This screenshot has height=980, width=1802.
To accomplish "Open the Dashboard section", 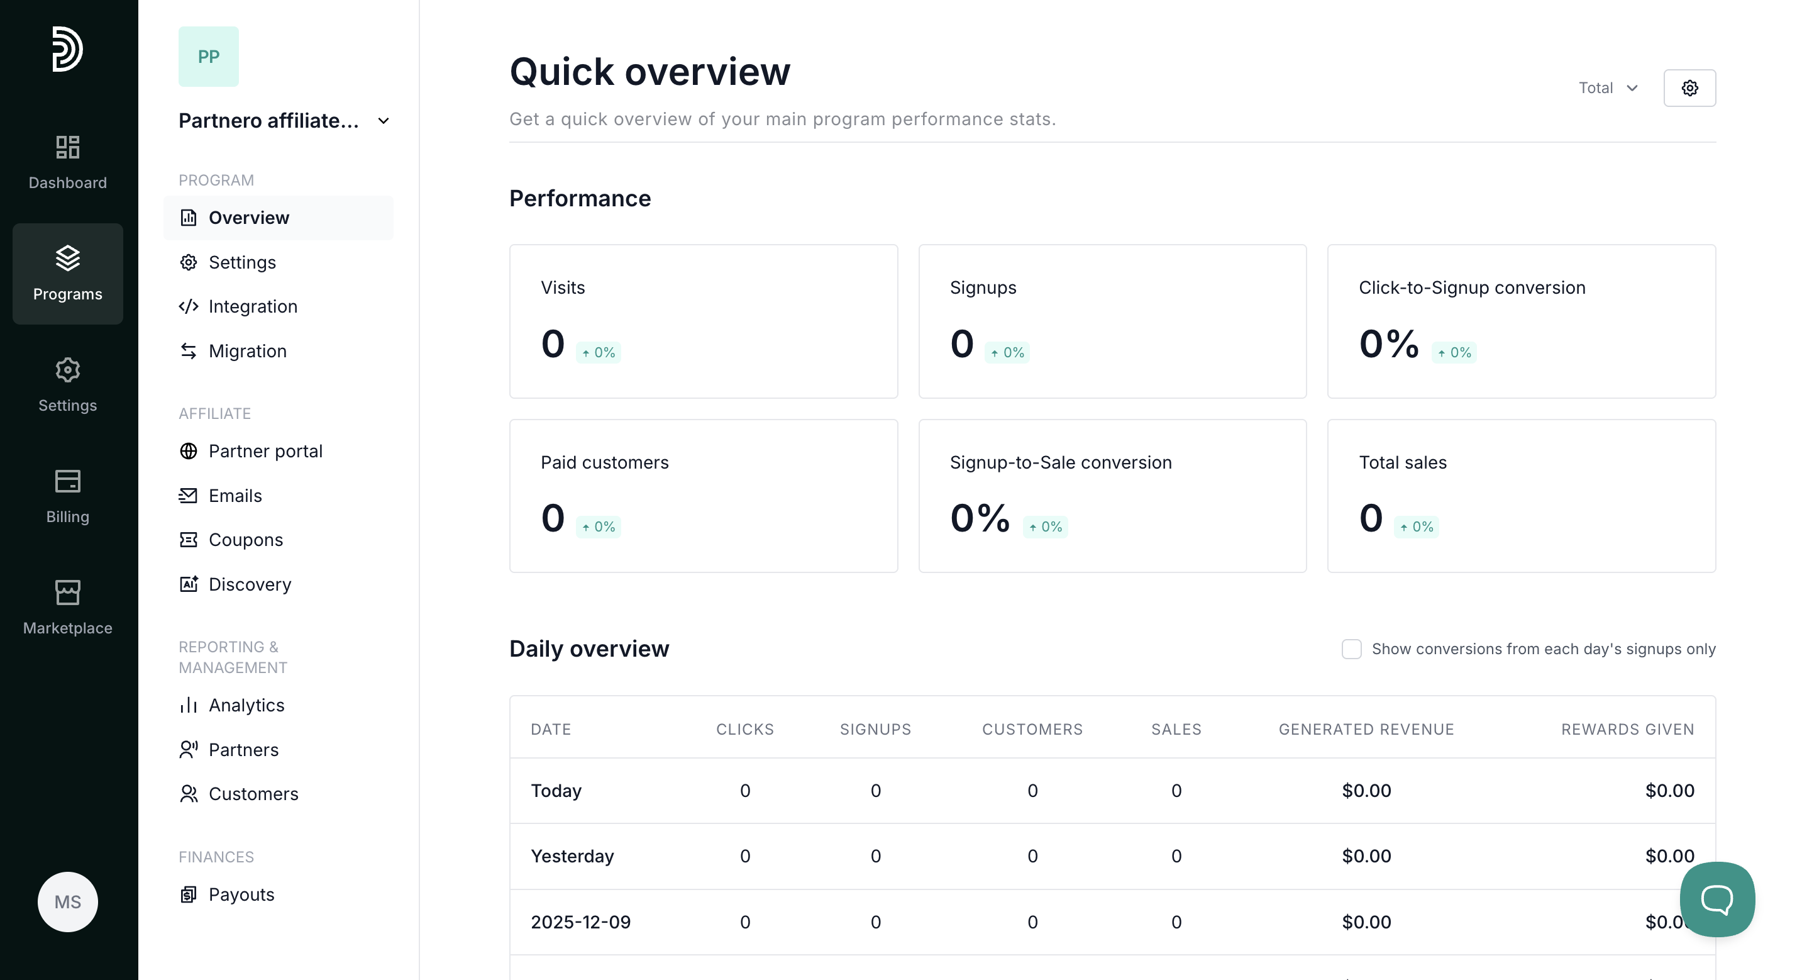I will click(67, 162).
